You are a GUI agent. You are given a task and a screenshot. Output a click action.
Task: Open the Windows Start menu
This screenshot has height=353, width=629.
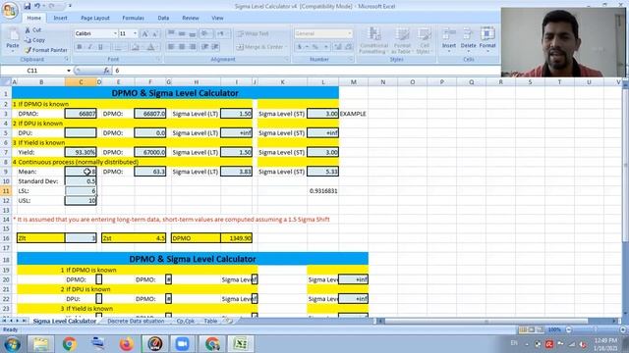point(13,344)
